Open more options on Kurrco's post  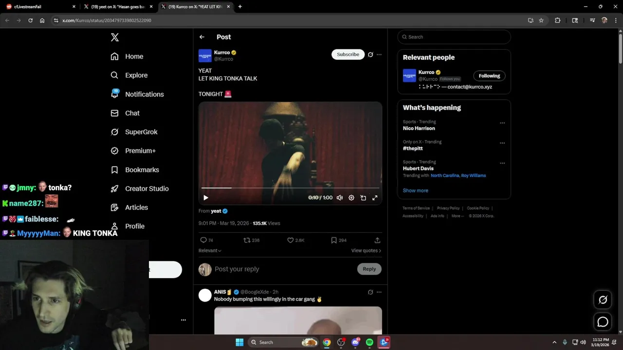(379, 54)
